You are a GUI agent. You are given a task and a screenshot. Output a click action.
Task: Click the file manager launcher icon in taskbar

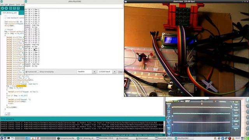12,138
